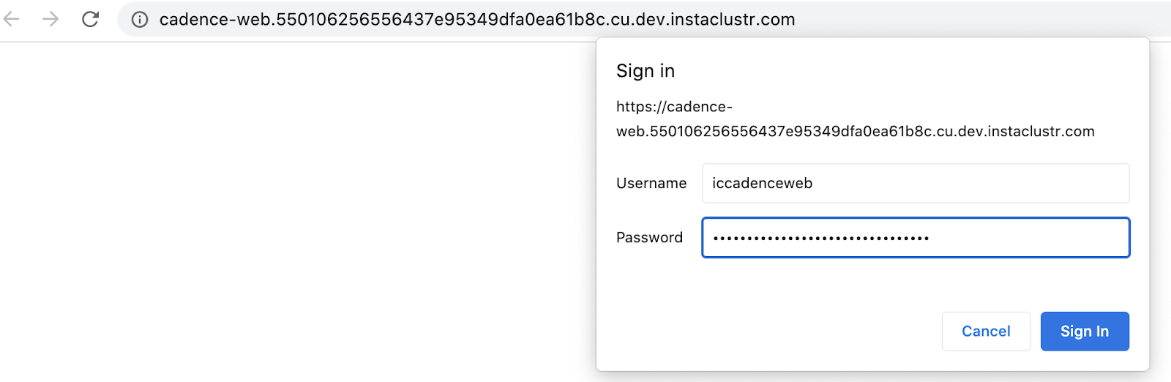Open the site information icon
This screenshot has width=1171, height=382.
tap(139, 20)
